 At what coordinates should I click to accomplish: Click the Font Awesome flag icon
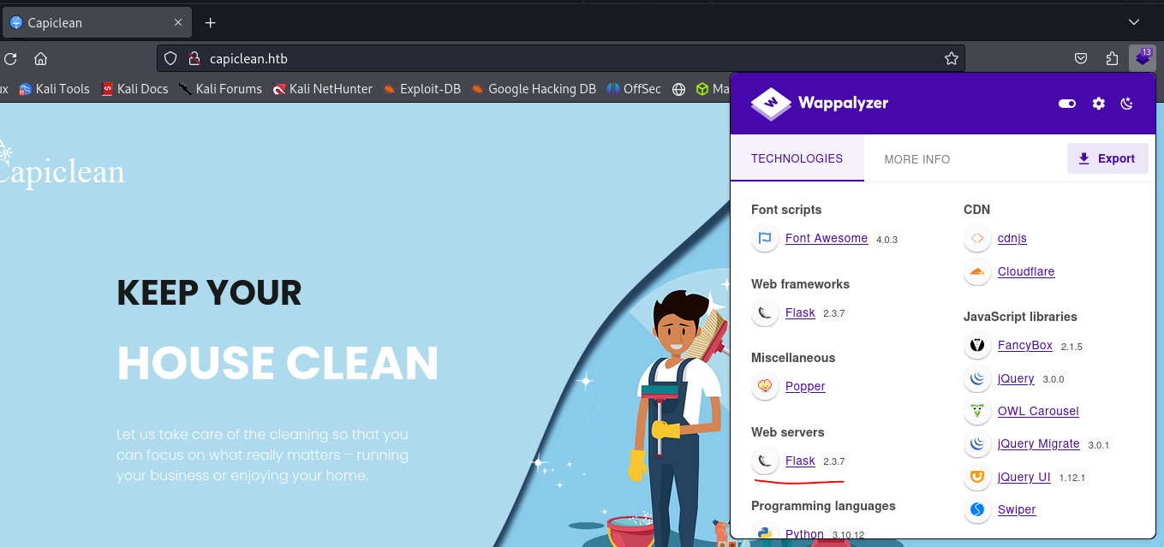(765, 238)
